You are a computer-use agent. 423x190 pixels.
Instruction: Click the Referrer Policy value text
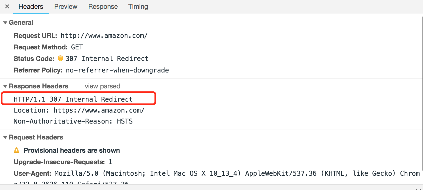(x=117, y=70)
